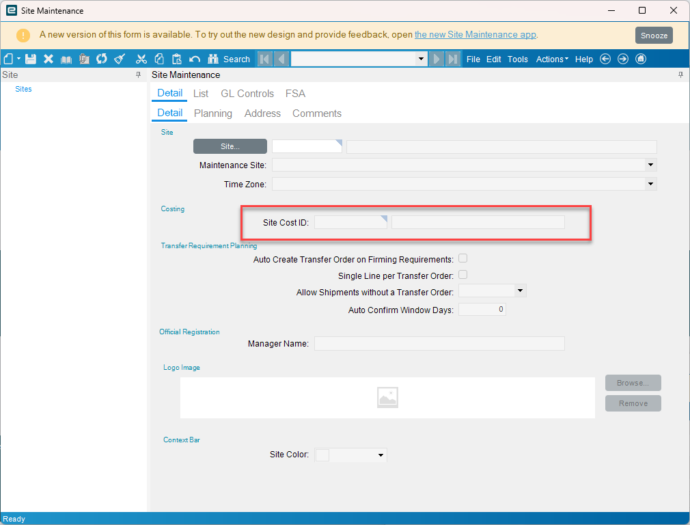Click the Epicor app icon in title bar

click(x=12, y=10)
